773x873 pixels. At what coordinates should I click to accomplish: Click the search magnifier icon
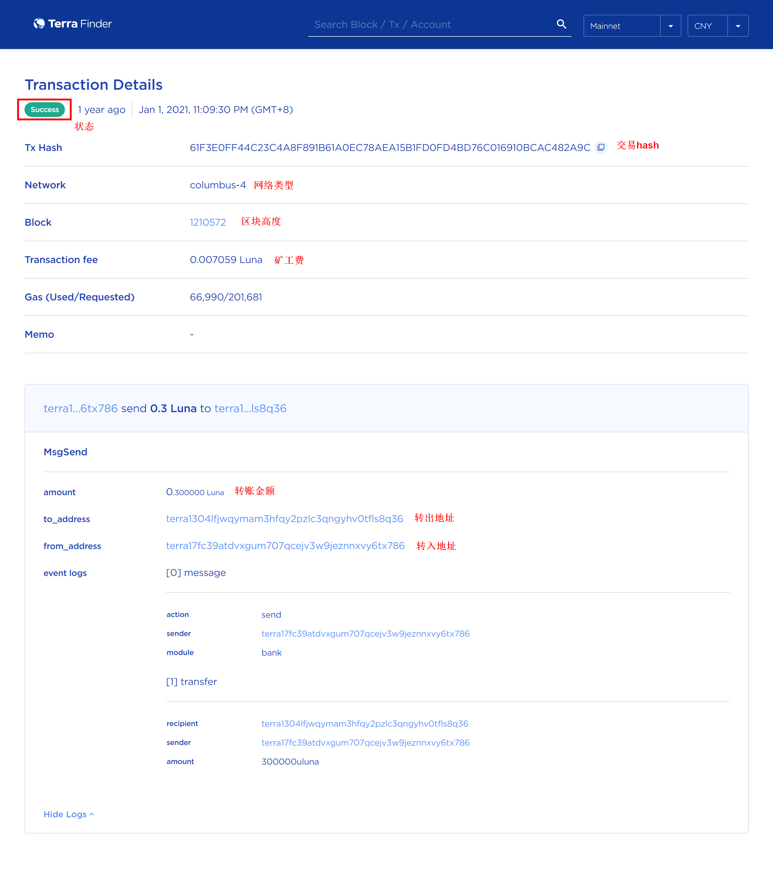coord(561,24)
